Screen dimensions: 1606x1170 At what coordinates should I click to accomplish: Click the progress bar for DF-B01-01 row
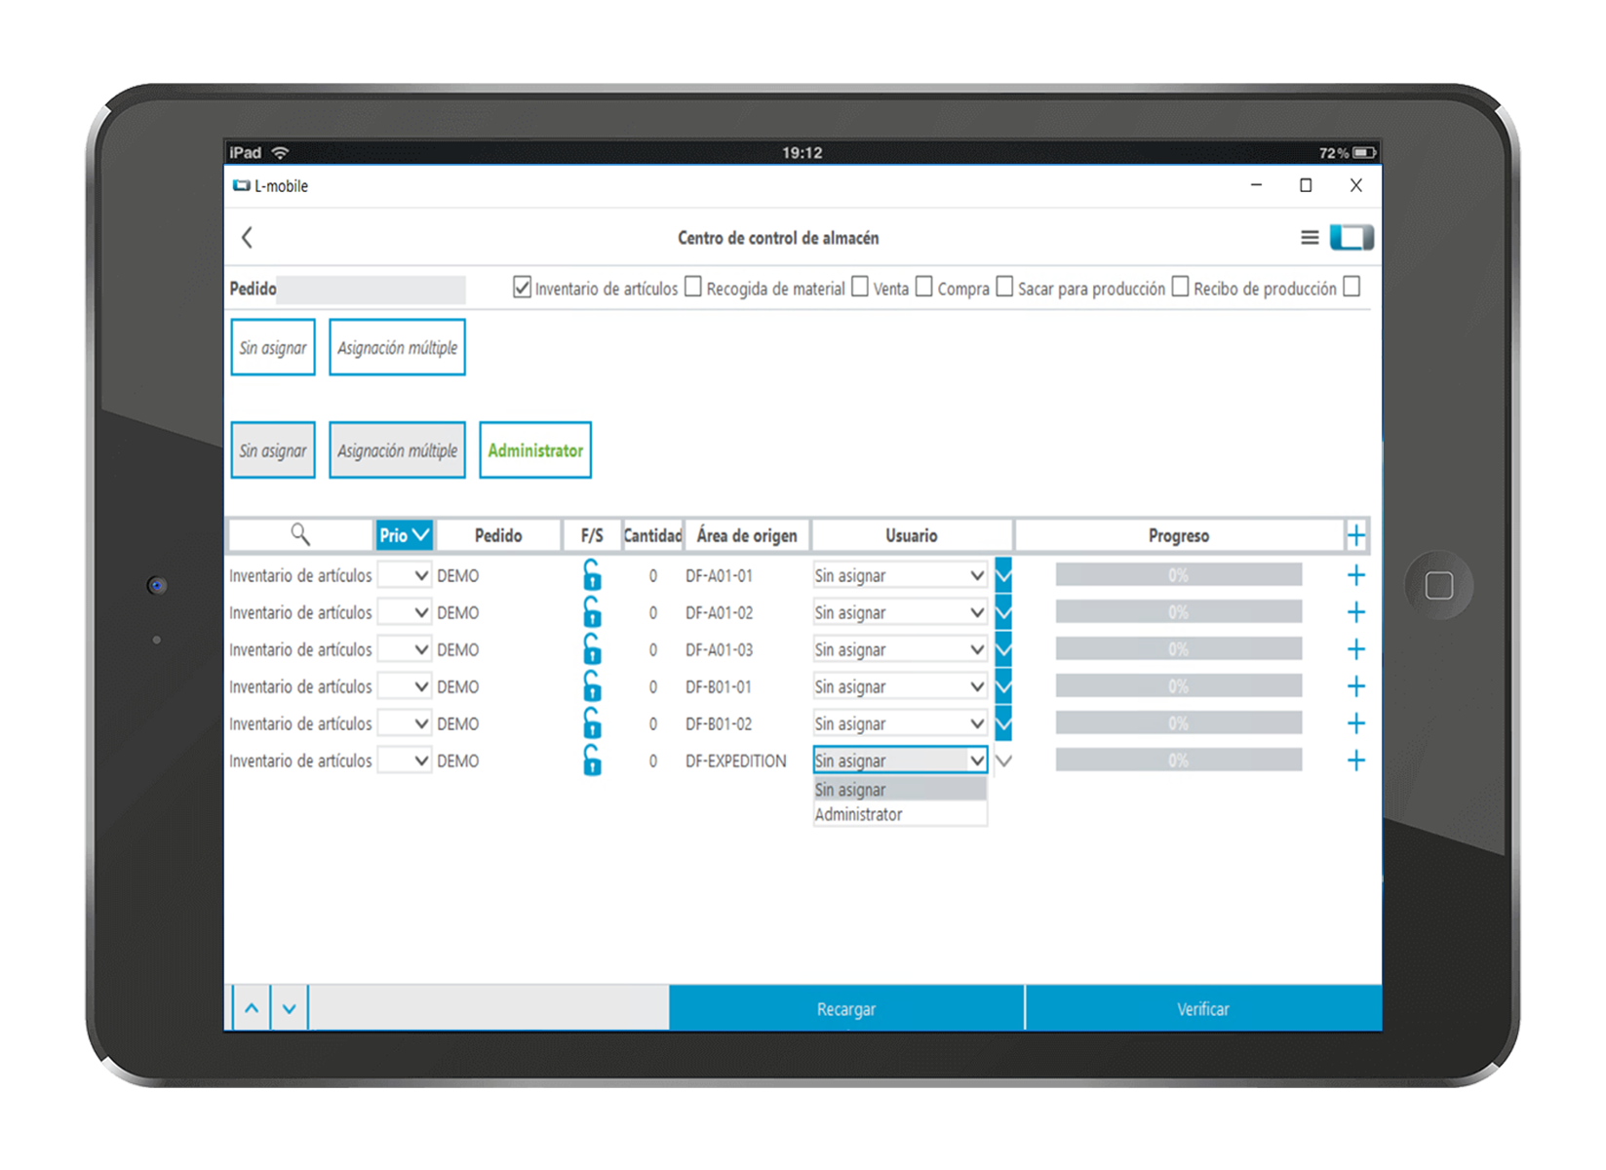pyautogui.click(x=1178, y=686)
